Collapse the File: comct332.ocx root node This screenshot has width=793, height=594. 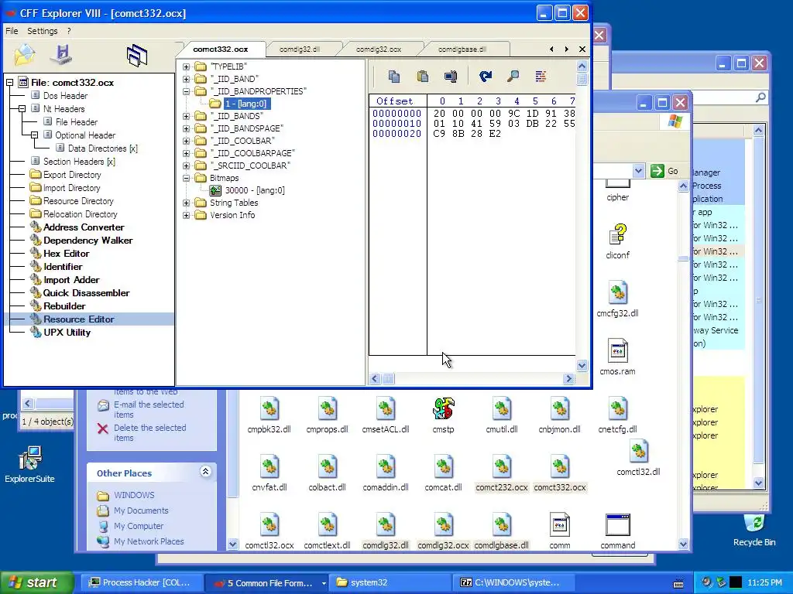[9, 82]
